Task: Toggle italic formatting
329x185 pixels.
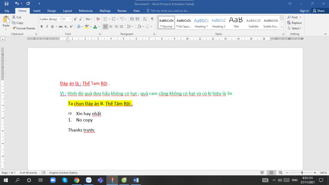Action: [47, 27]
